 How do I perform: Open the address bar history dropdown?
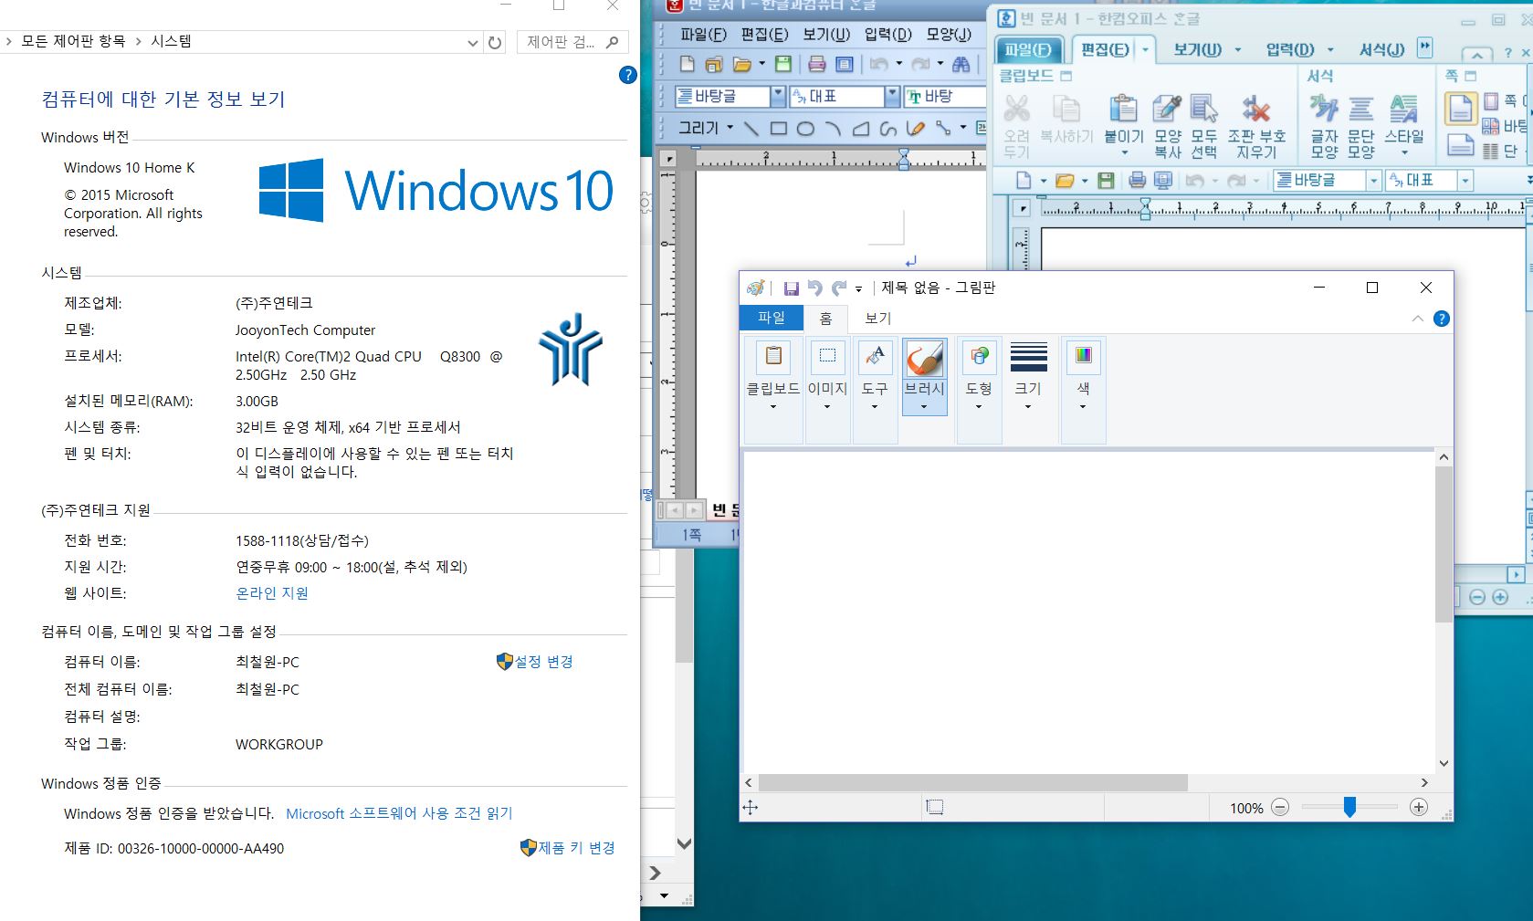coord(472,42)
